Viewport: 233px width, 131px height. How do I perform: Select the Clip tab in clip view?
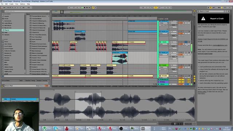[6, 99]
